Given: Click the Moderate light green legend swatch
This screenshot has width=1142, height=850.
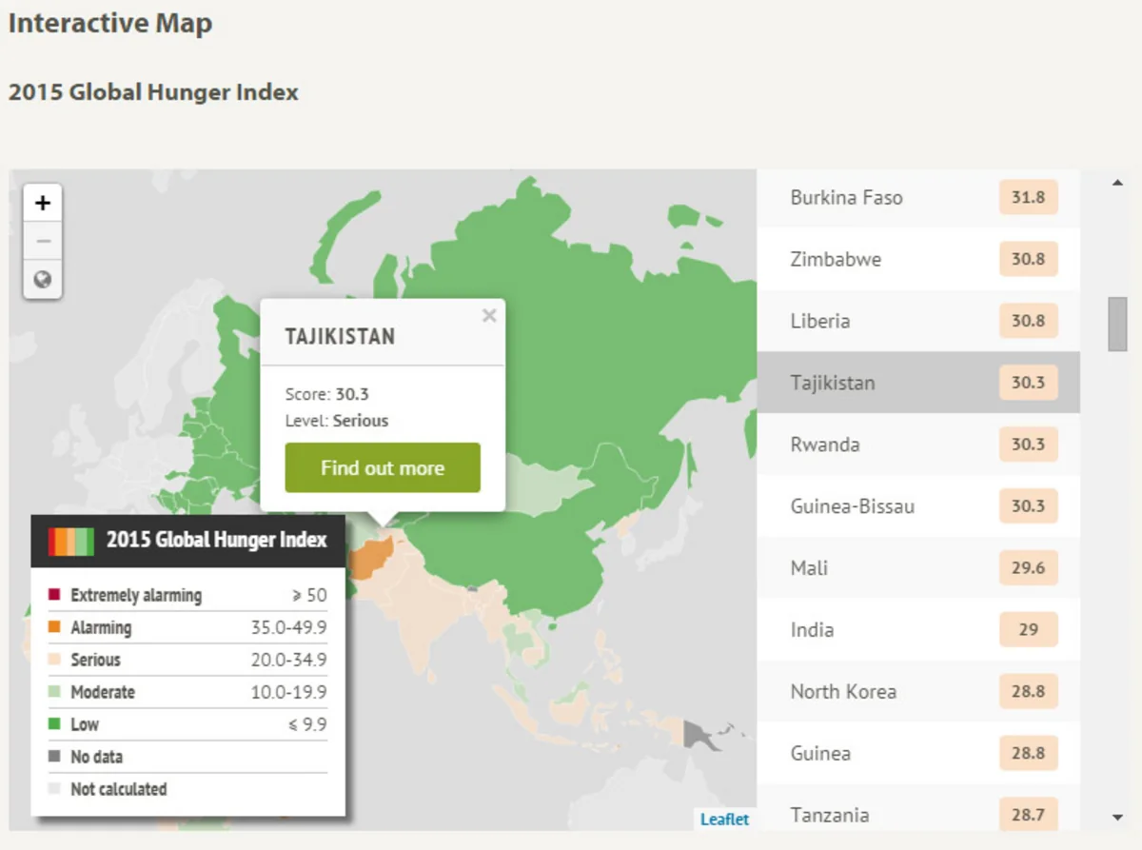Looking at the screenshot, I should pyautogui.click(x=54, y=692).
